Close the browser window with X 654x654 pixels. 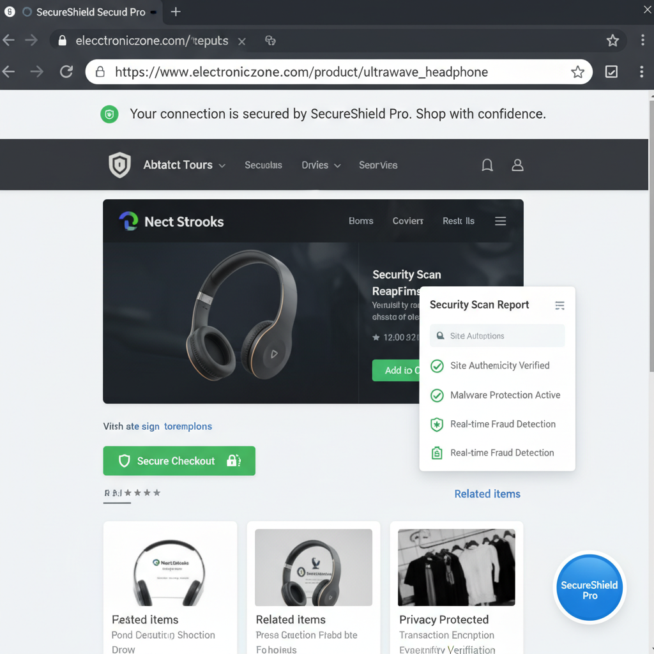tap(648, 10)
